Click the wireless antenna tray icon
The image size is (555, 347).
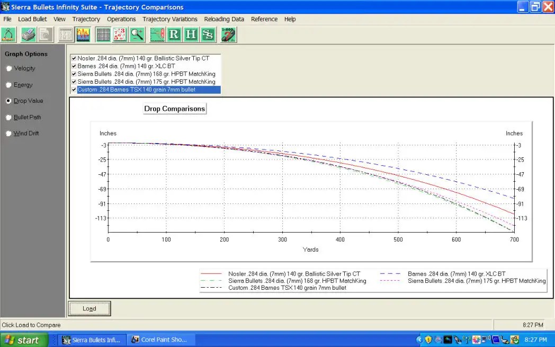(467, 340)
